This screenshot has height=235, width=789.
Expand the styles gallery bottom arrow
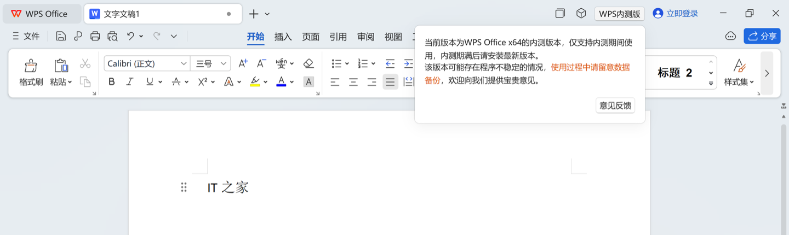[x=711, y=84]
